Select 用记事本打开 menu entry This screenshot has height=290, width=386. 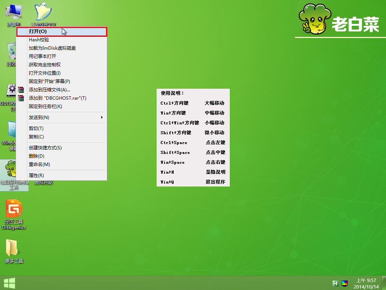tap(61, 56)
